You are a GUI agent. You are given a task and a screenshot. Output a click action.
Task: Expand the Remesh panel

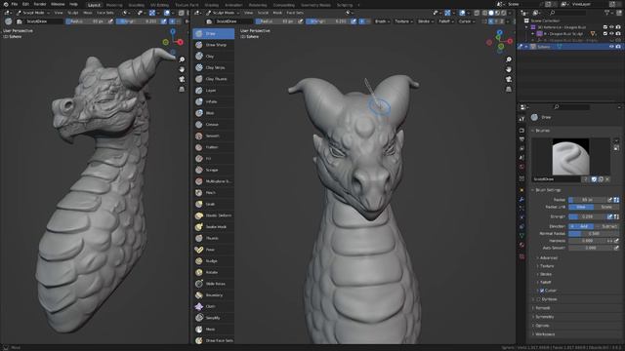click(542, 308)
